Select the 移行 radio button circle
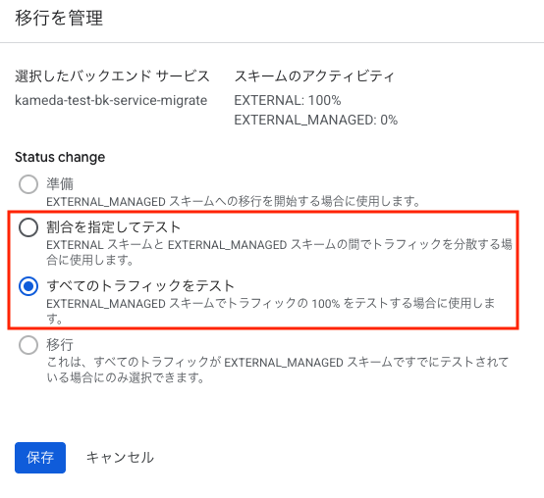Viewport: 544px width, 498px height. [x=28, y=345]
